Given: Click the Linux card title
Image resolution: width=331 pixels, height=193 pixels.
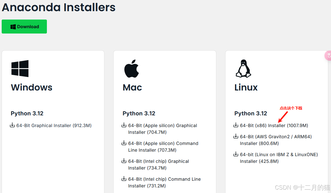Looking at the screenshot, I should click(x=246, y=87).
